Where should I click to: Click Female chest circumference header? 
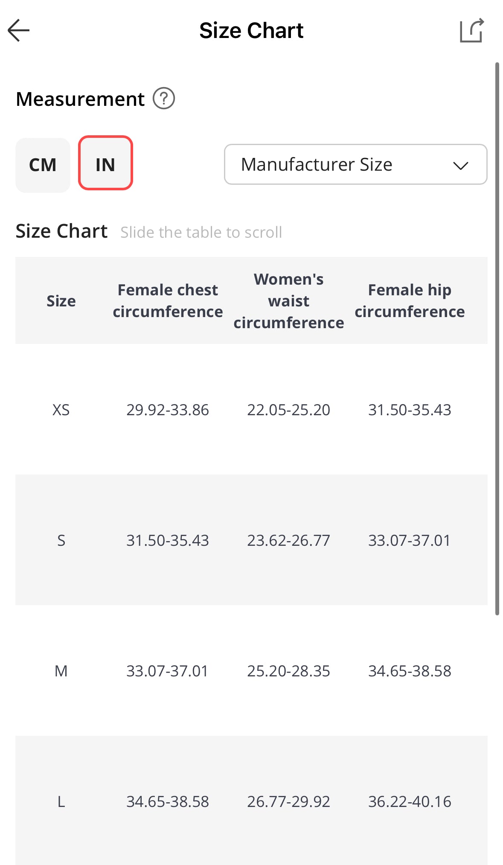coord(168,301)
